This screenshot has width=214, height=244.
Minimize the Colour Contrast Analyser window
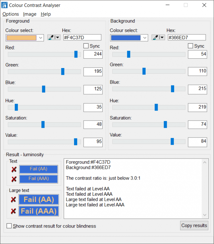tap(168, 5)
